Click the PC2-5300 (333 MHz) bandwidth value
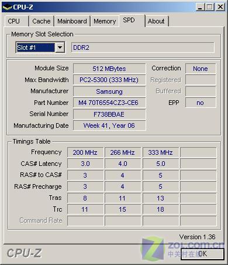The image size is (228, 265). 109,80
